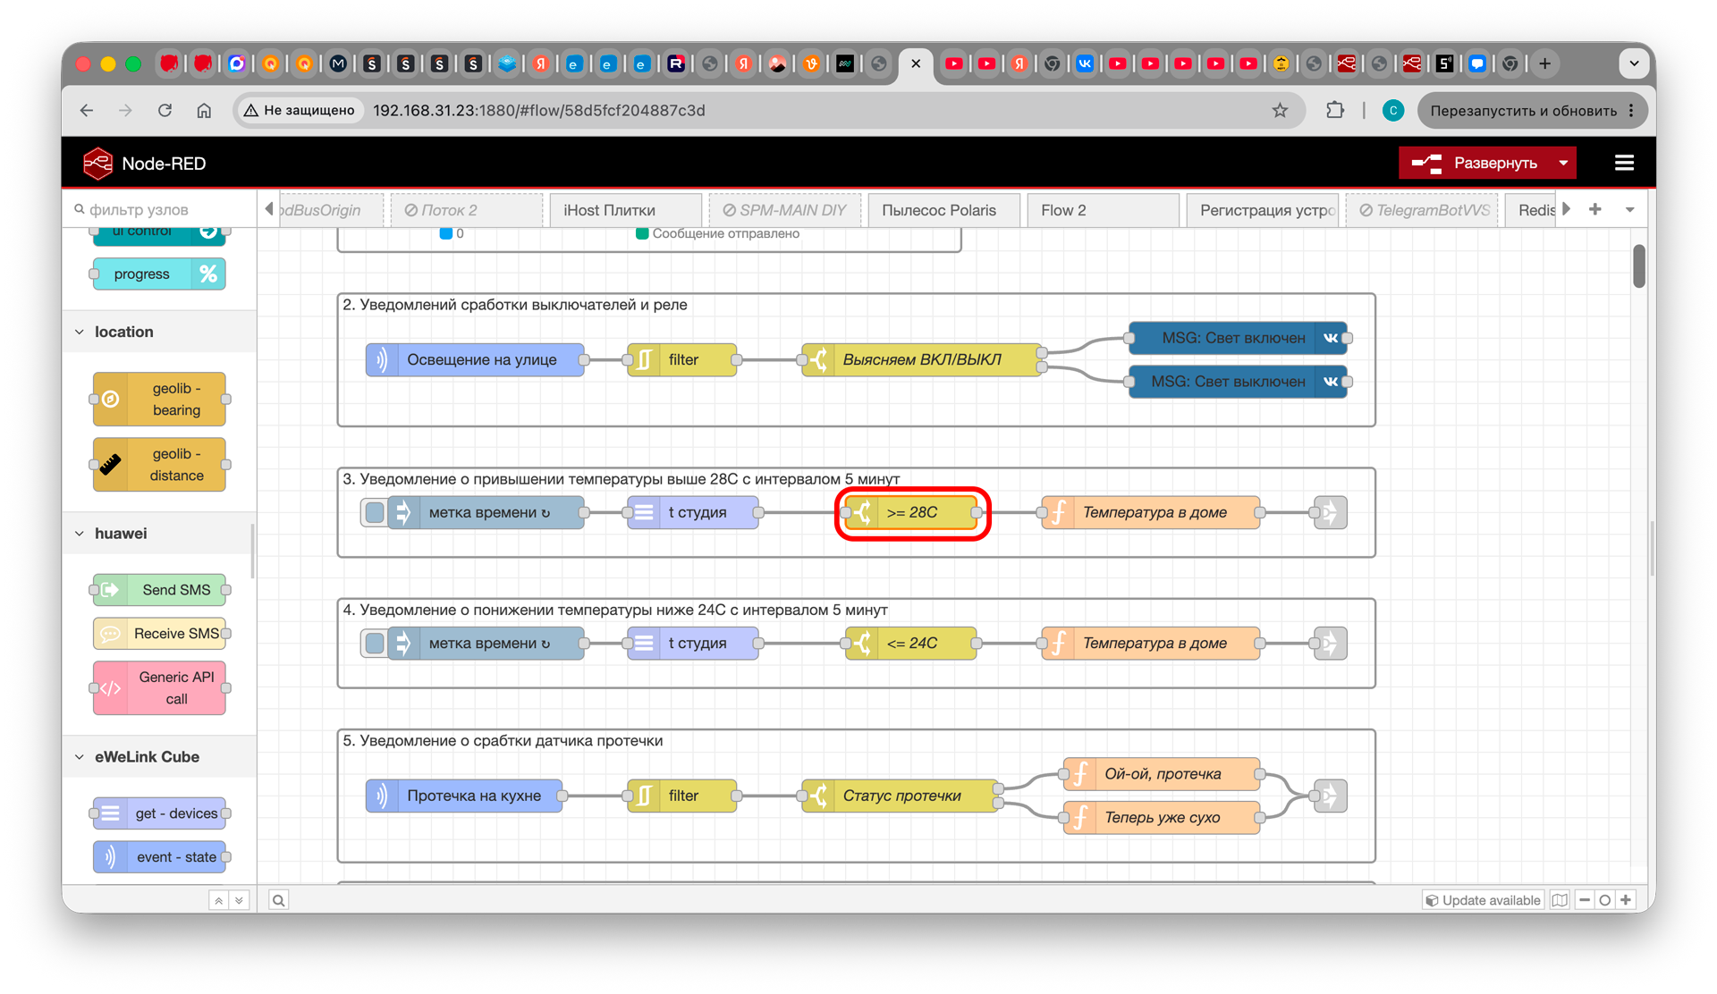Bookmark this page with the star icon
The image size is (1717, 994).
click(1280, 110)
